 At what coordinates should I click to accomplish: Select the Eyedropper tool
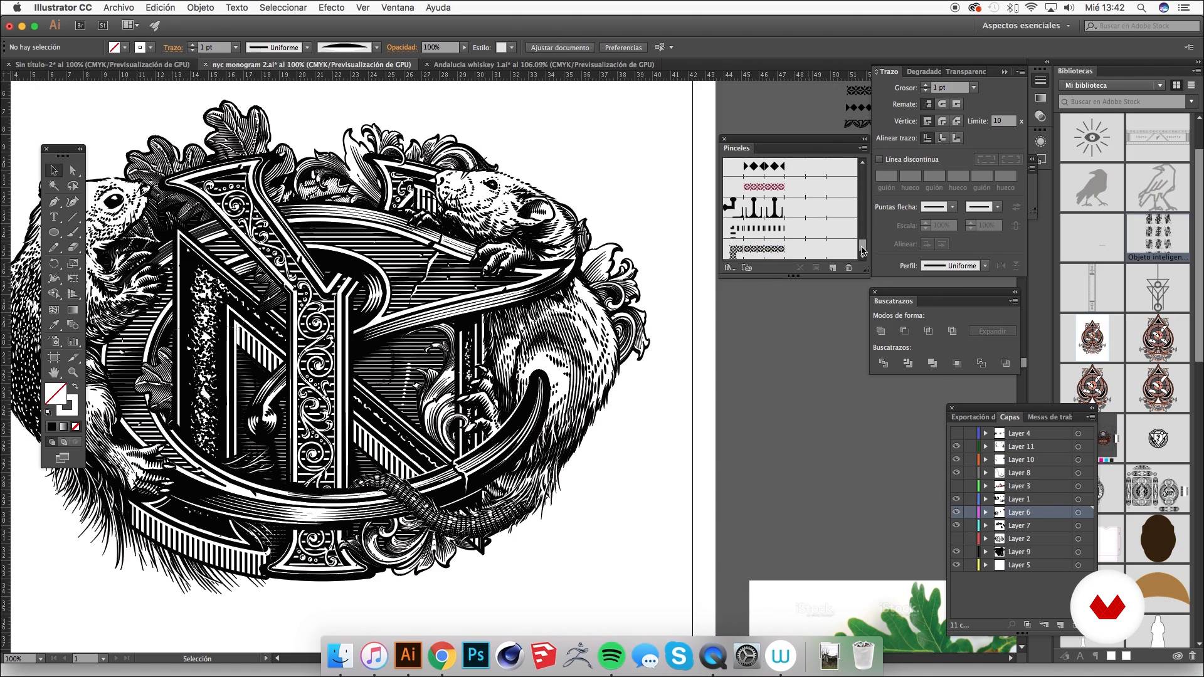54,325
